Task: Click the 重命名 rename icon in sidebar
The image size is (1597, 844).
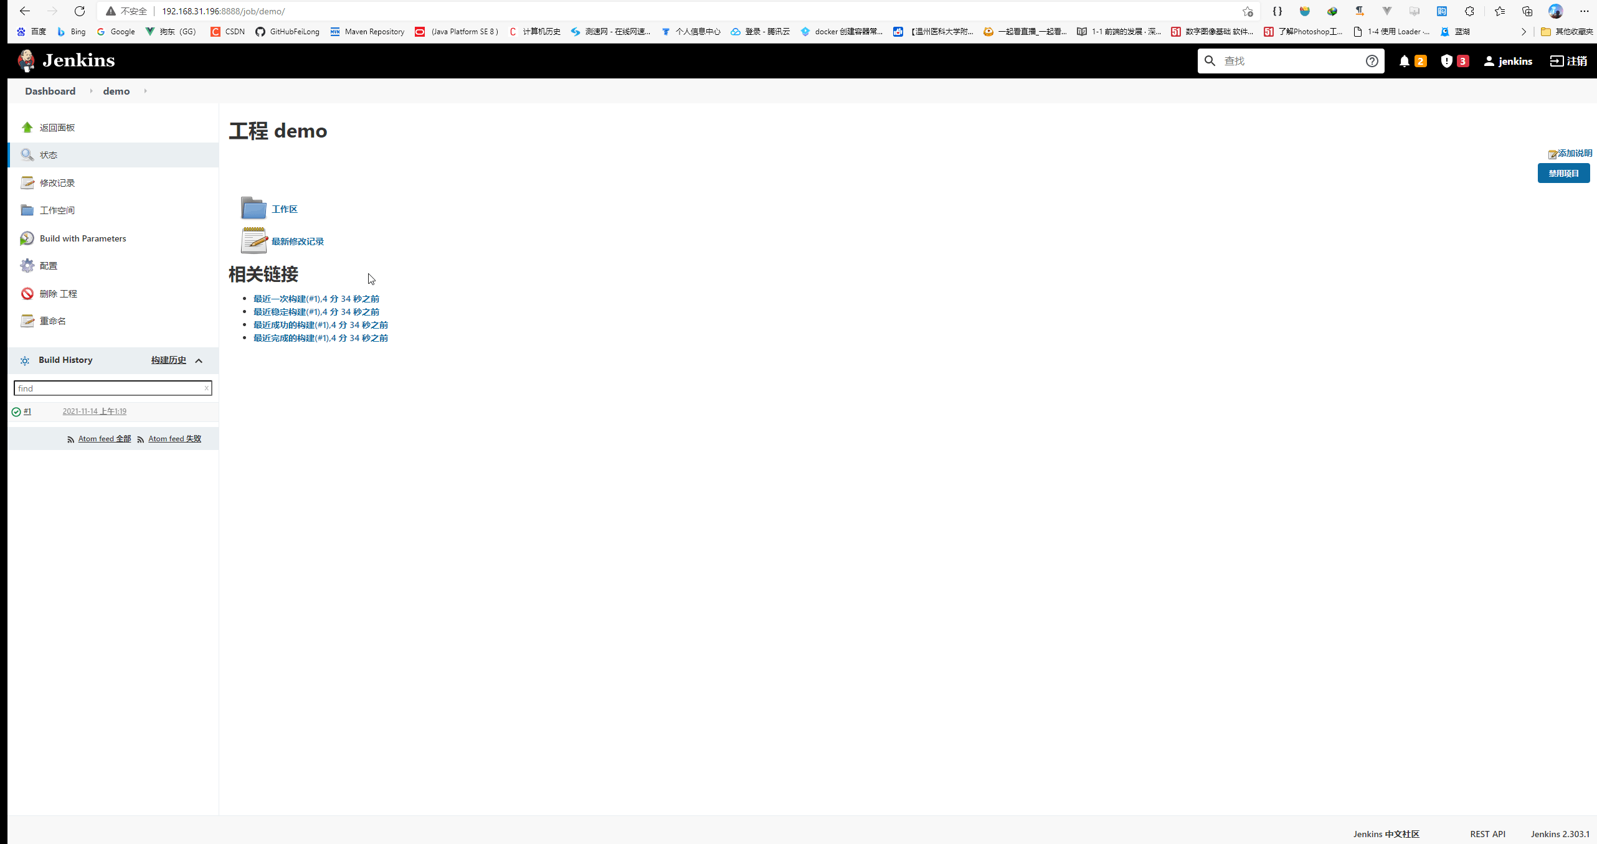Action: (x=29, y=321)
